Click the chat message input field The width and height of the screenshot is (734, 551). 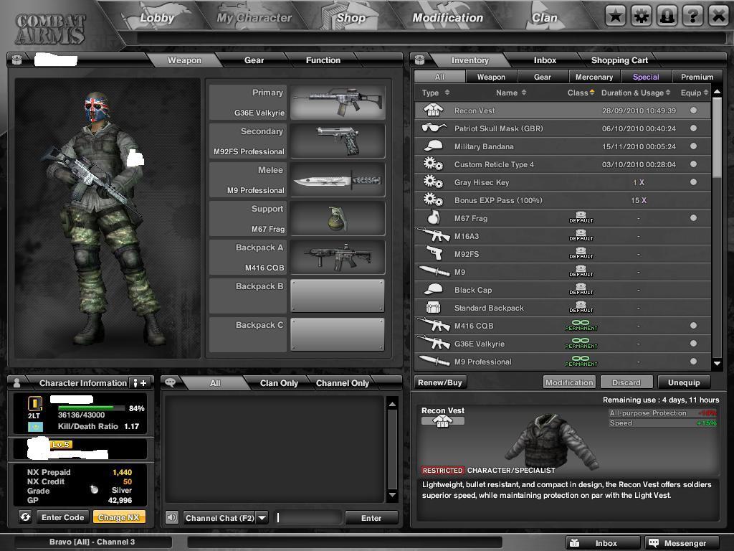(x=308, y=518)
